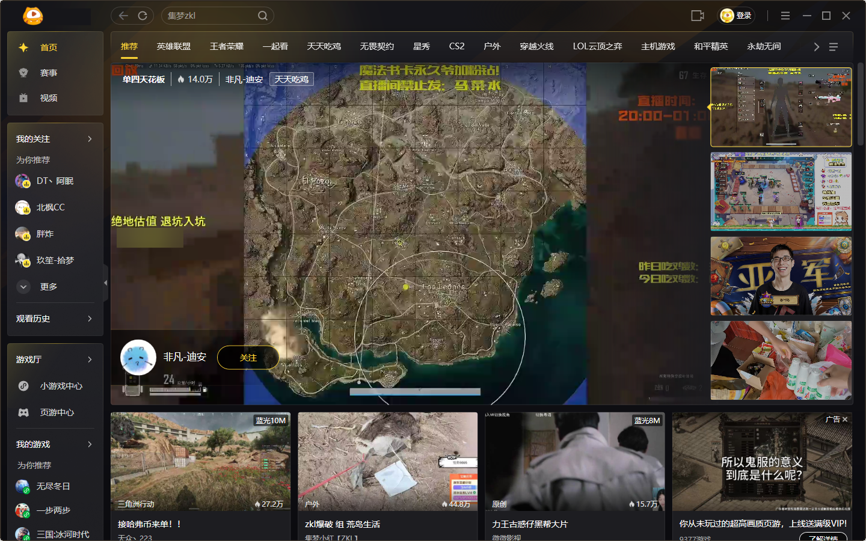Open the 天天吃鸡 category tag on stream
Viewport: 866px width, 541px height.
[291, 79]
